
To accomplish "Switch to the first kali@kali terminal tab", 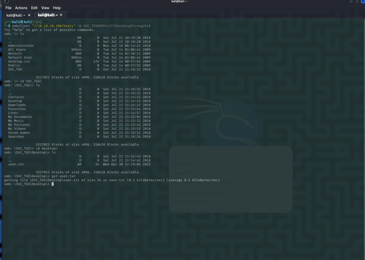I will (x=16, y=15).
